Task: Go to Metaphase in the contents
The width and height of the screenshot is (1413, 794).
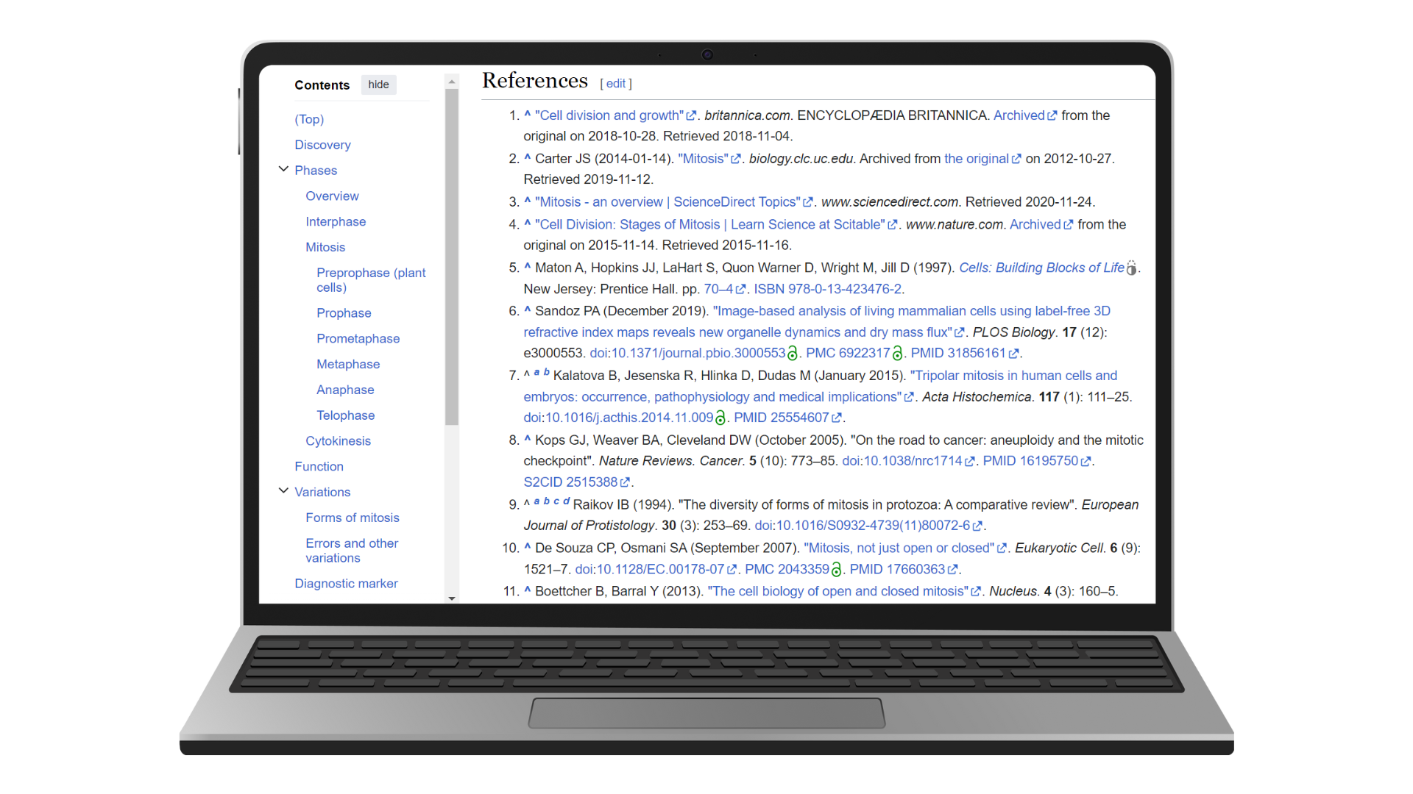Action: [x=347, y=364]
